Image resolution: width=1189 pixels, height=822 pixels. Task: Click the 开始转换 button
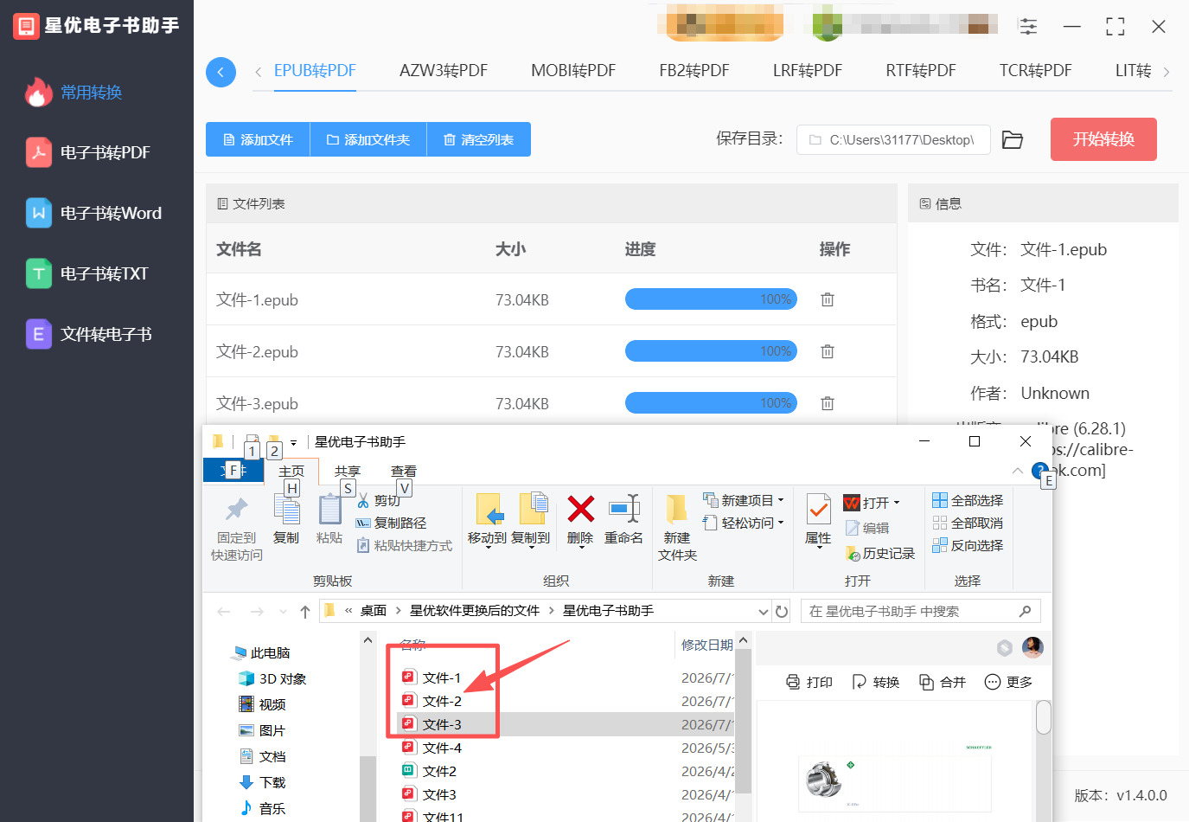point(1103,139)
